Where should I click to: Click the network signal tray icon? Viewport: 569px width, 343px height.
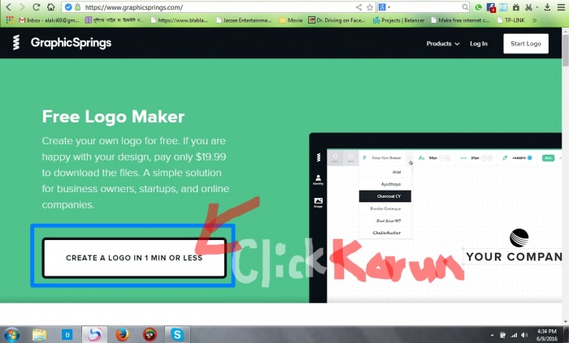click(514, 335)
